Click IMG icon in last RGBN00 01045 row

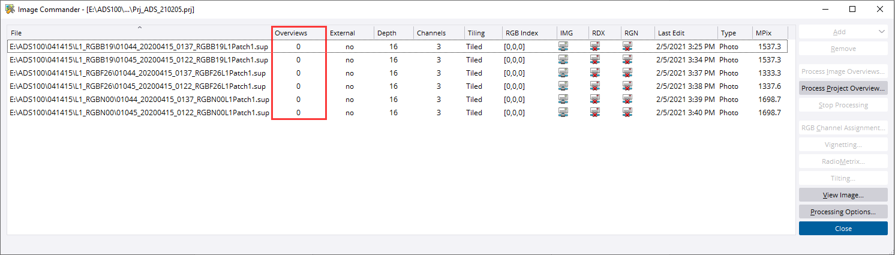[563, 112]
